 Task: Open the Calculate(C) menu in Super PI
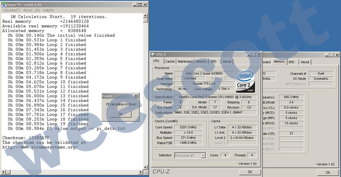click(12, 10)
